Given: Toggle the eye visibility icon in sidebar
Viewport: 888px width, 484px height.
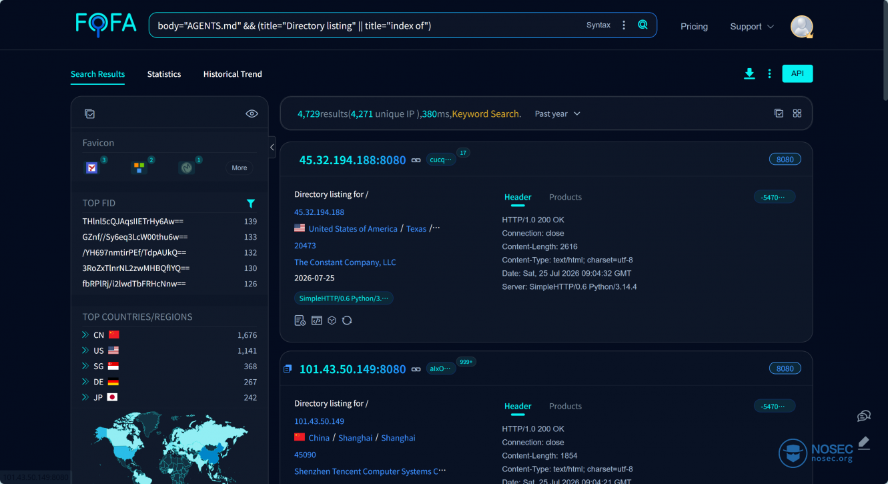Looking at the screenshot, I should (x=252, y=113).
